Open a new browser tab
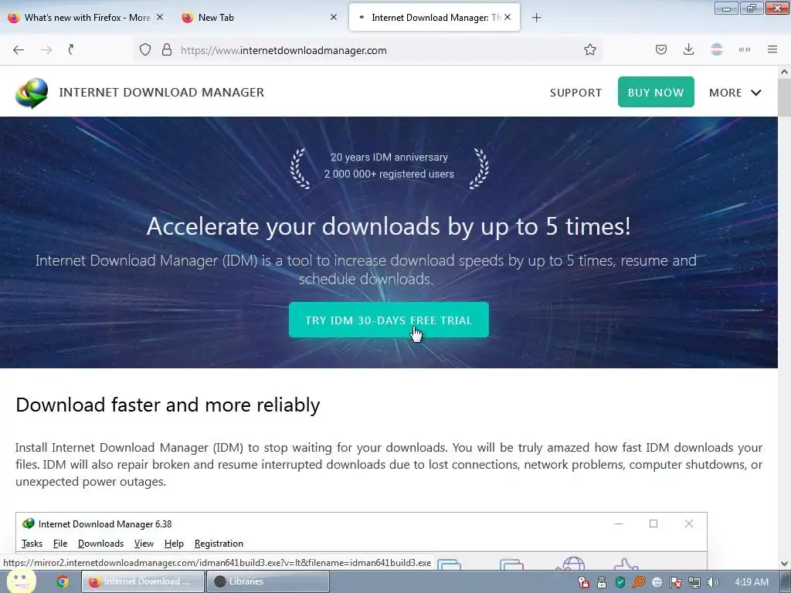This screenshot has height=593, width=791. point(536,18)
